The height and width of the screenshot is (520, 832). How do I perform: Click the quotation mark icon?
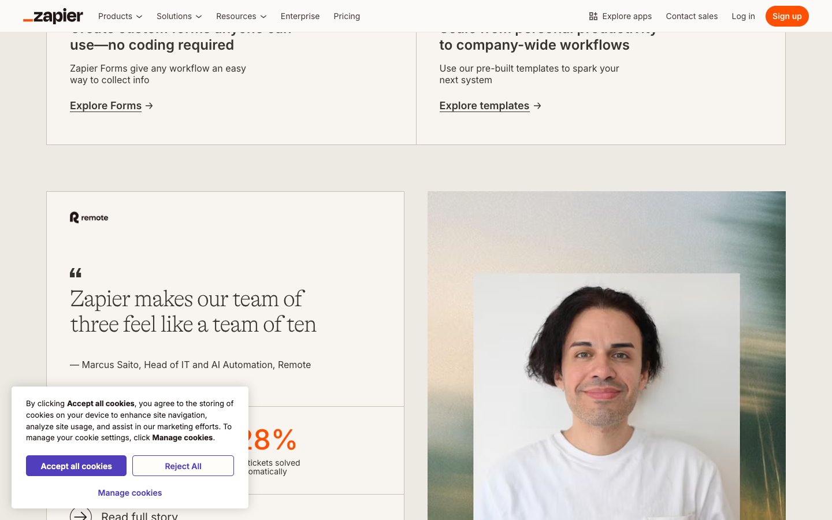[76, 273]
